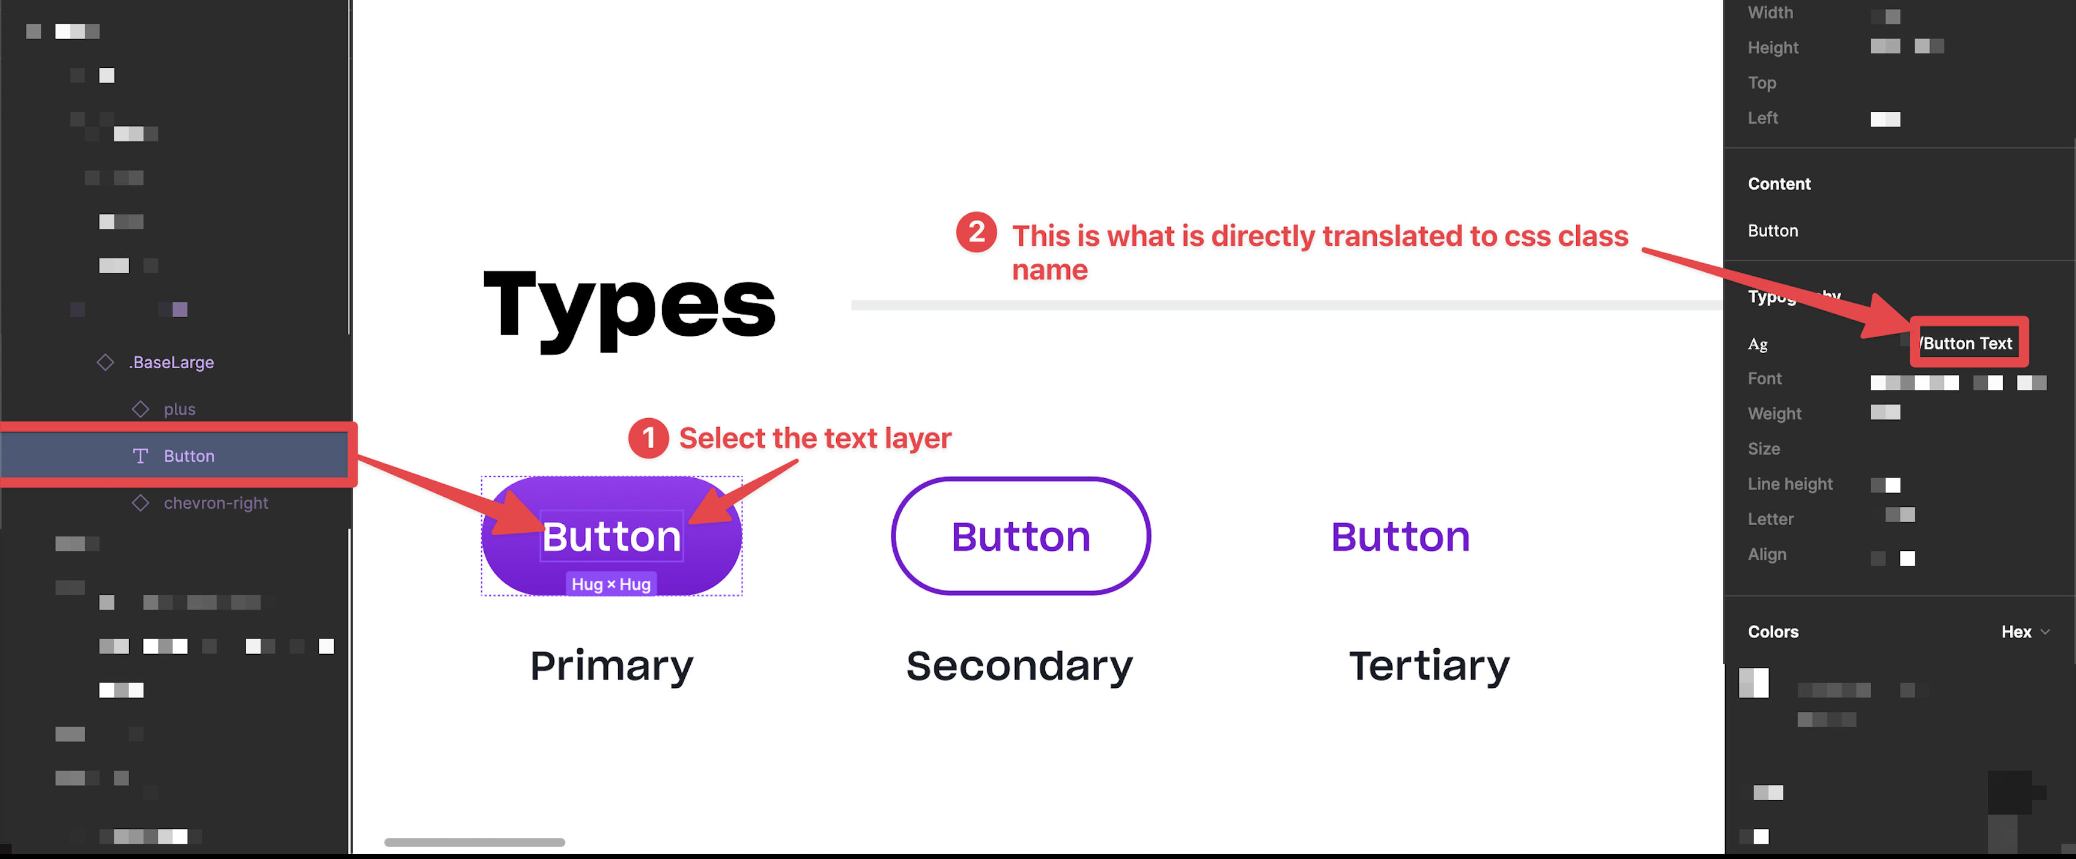Click the plus layer diamond icon
The height and width of the screenshot is (859, 2076).
pyautogui.click(x=141, y=408)
